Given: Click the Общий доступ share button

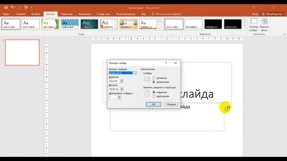Looking at the screenshot, I should coord(272,14).
